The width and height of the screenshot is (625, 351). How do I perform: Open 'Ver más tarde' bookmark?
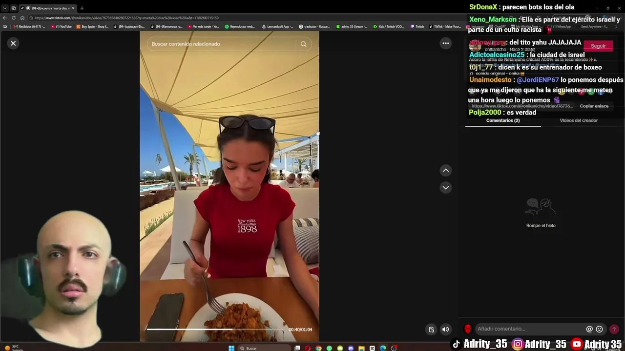click(203, 26)
